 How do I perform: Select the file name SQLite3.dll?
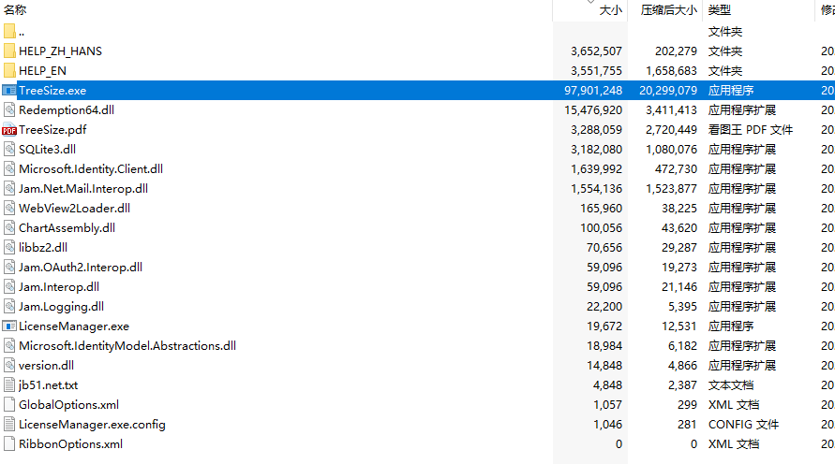click(47, 150)
